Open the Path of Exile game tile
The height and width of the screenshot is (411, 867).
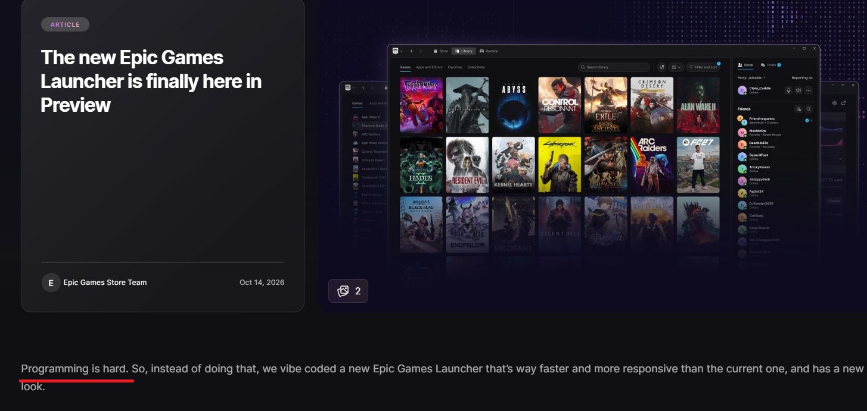pyautogui.click(x=606, y=105)
